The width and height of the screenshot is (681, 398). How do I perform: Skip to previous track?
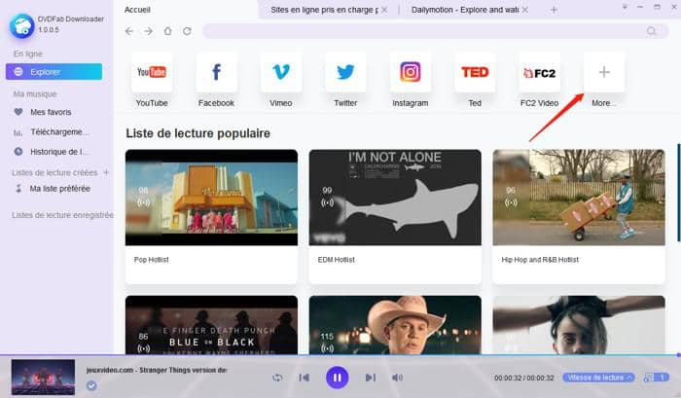304,378
